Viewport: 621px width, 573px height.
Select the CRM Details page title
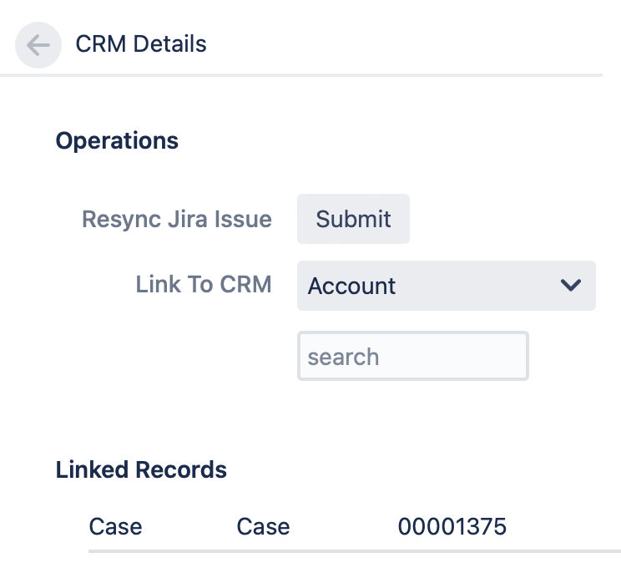(x=141, y=43)
